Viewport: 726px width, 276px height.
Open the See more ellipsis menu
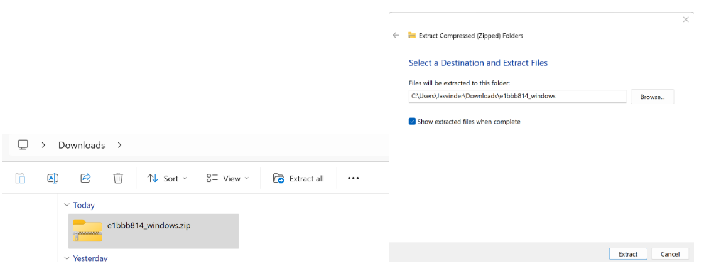(x=353, y=178)
